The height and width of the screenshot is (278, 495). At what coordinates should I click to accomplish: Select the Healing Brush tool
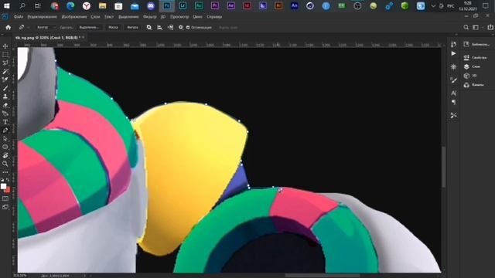coord(5,80)
